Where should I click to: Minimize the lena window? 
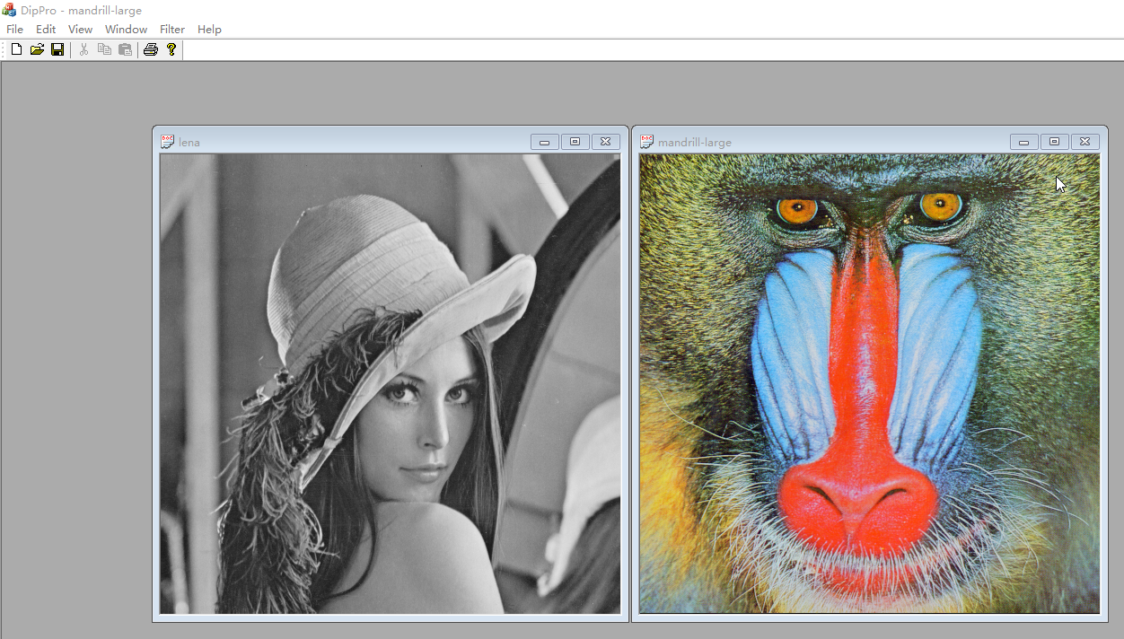(x=545, y=142)
